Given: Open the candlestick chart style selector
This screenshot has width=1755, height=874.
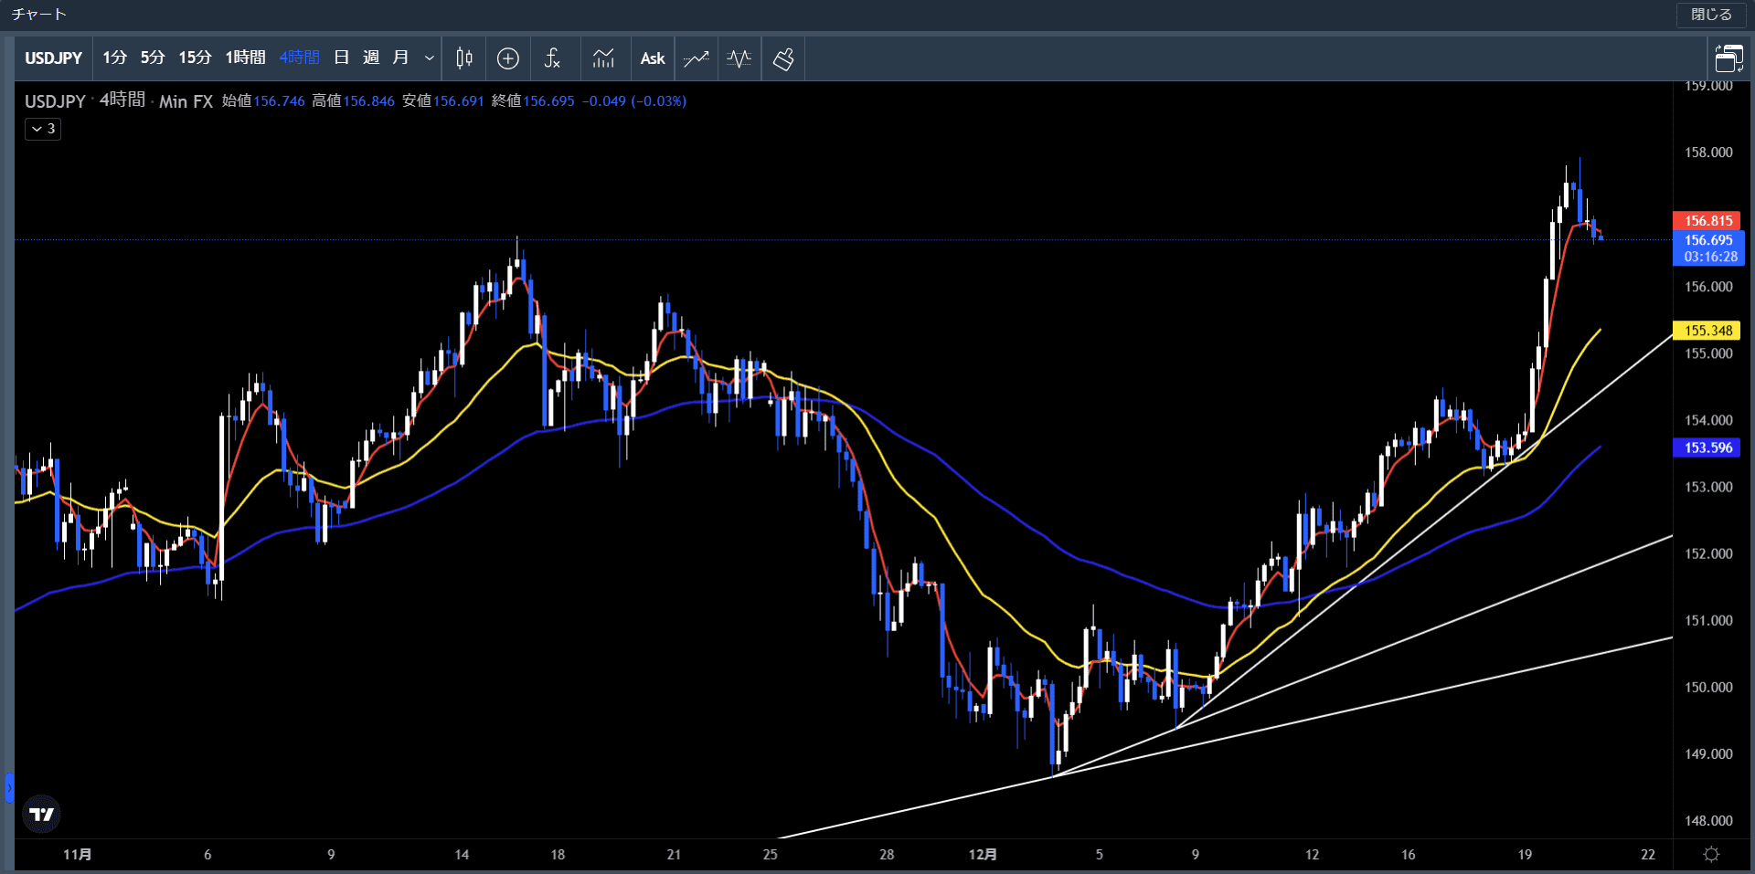Looking at the screenshot, I should [464, 58].
